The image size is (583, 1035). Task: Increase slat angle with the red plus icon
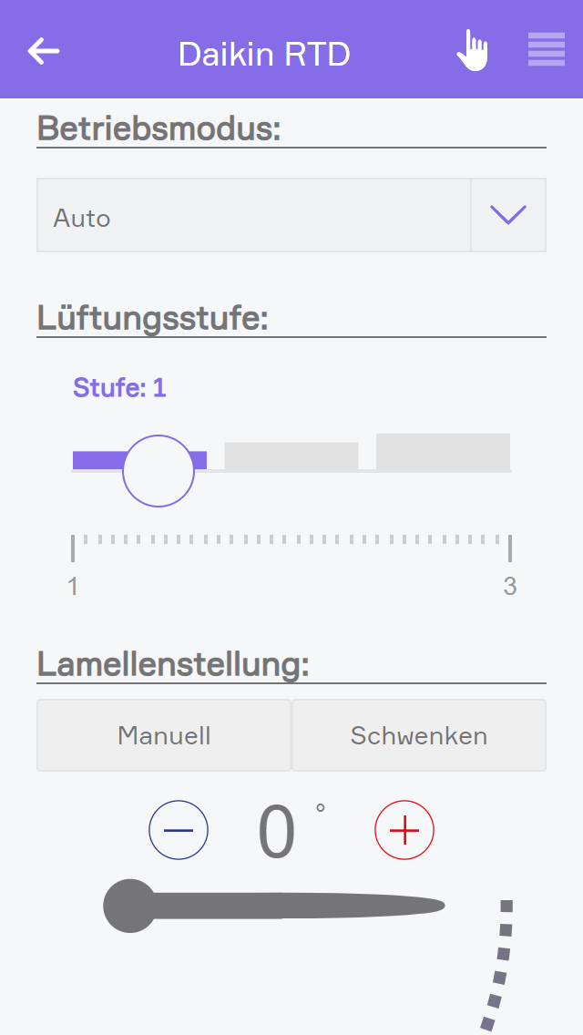click(404, 830)
